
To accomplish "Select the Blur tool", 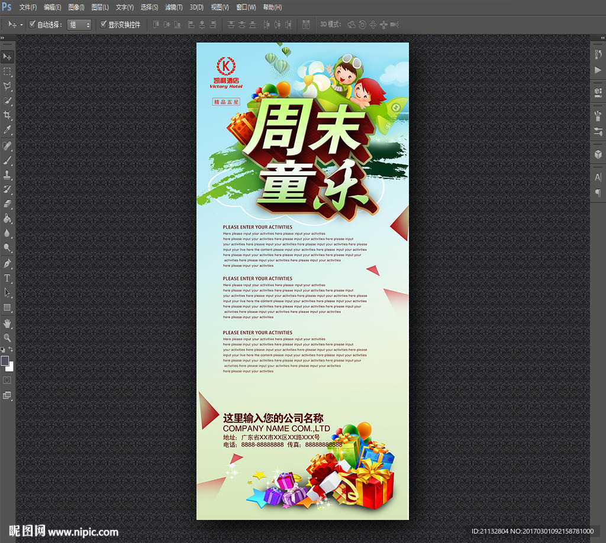I will (7, 233).
